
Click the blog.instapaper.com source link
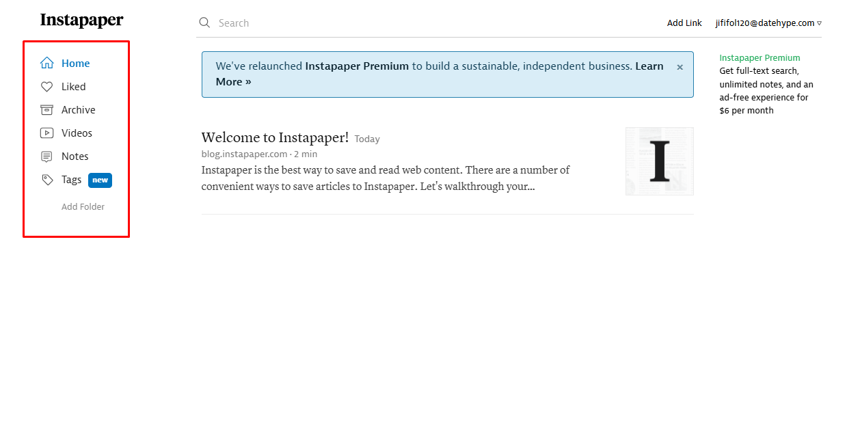(x=244, y=154)
